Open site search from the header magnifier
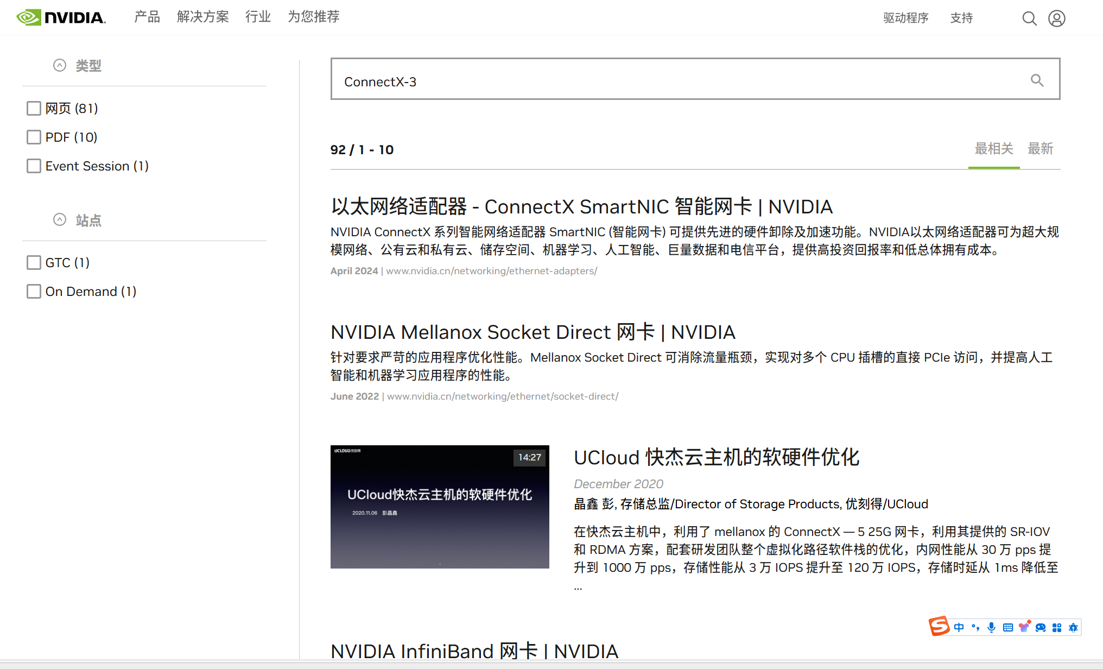The height and width of the screenshot is (669, 1103). click(x=1029, y=18)
